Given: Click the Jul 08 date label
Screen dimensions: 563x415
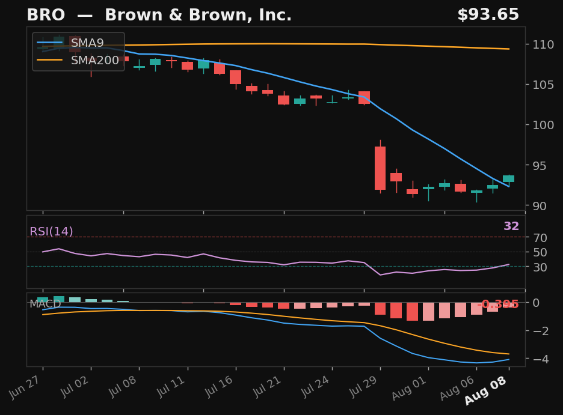Looking at the screenshot, I should 123,386.
